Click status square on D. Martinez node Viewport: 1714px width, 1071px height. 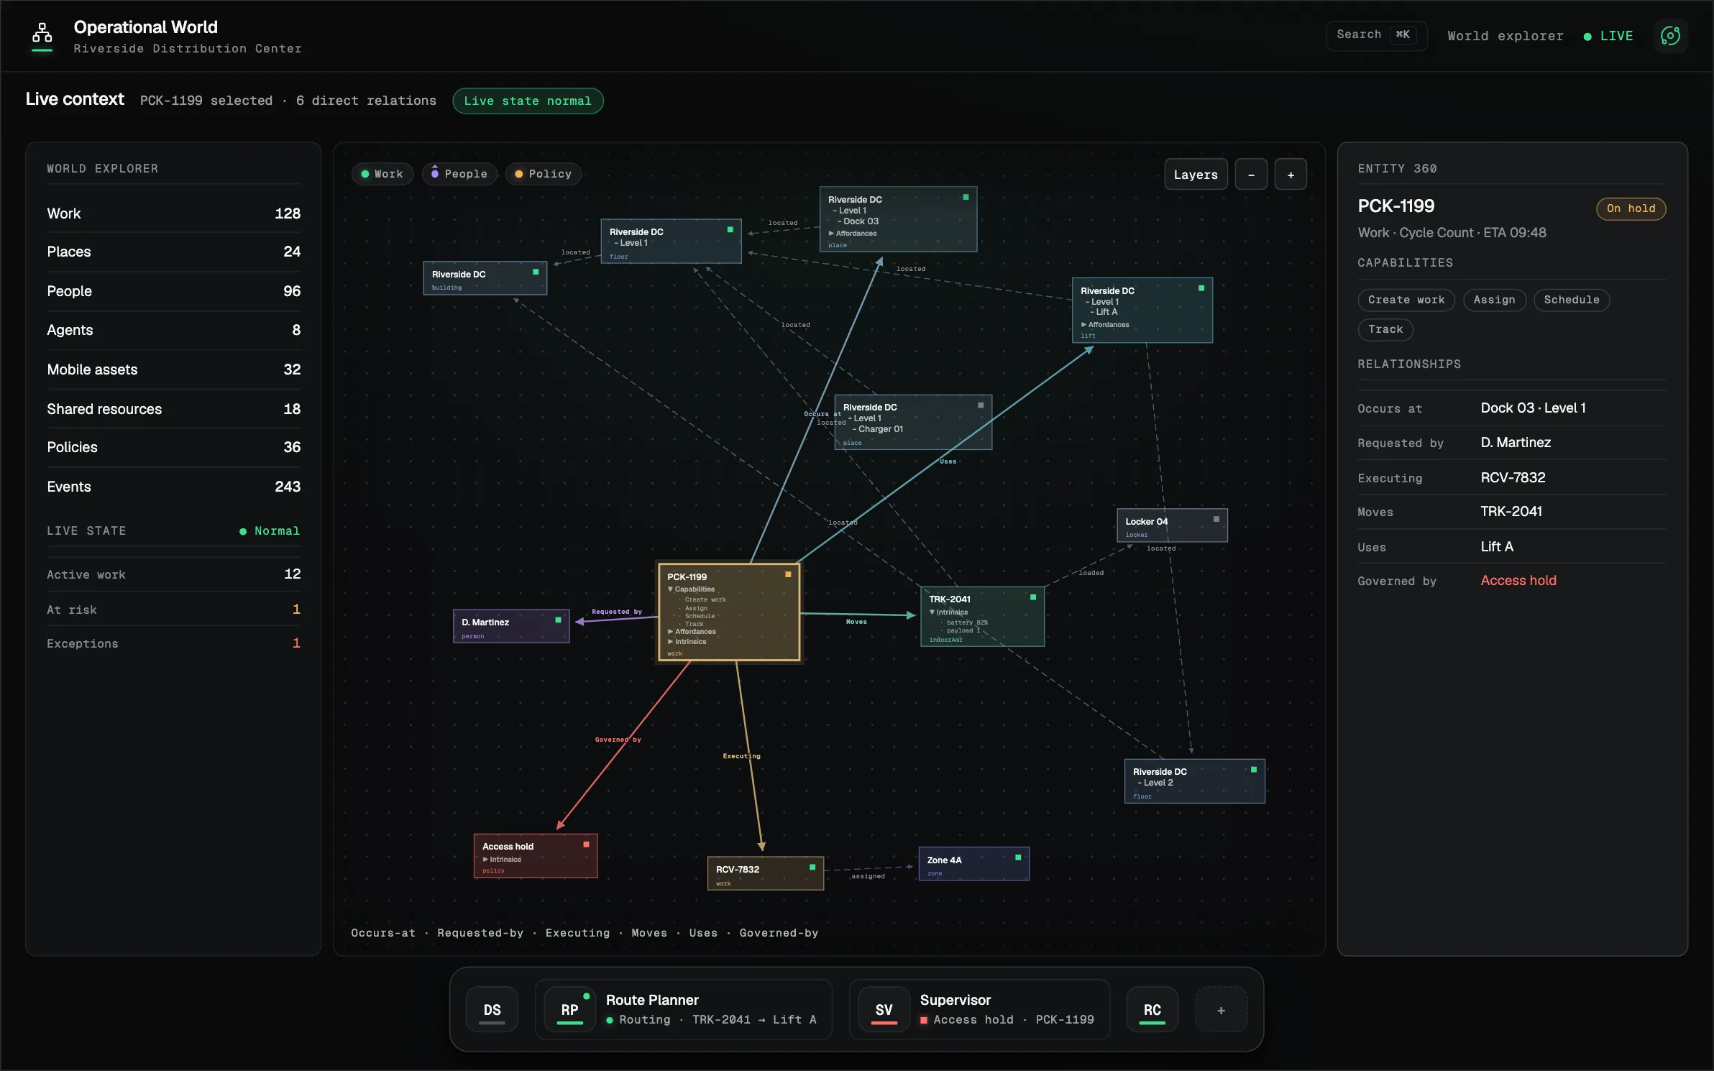(x=558, y=620)
